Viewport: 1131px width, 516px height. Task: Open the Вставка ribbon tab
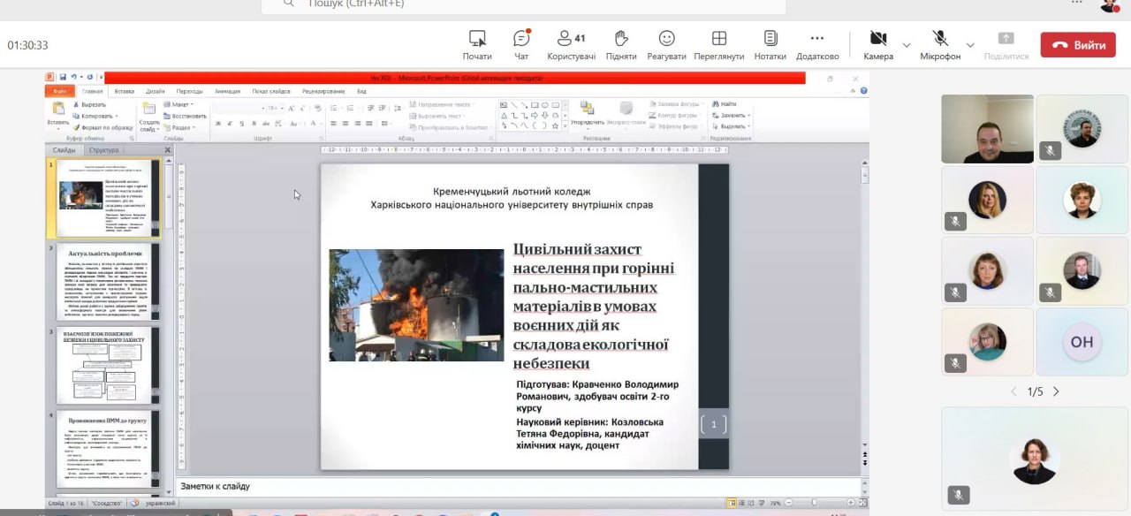click(x=125, y=91)
